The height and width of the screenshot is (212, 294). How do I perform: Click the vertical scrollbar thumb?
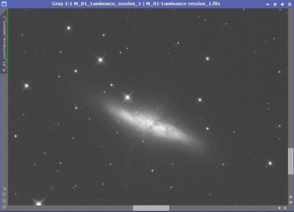(291, 161)
